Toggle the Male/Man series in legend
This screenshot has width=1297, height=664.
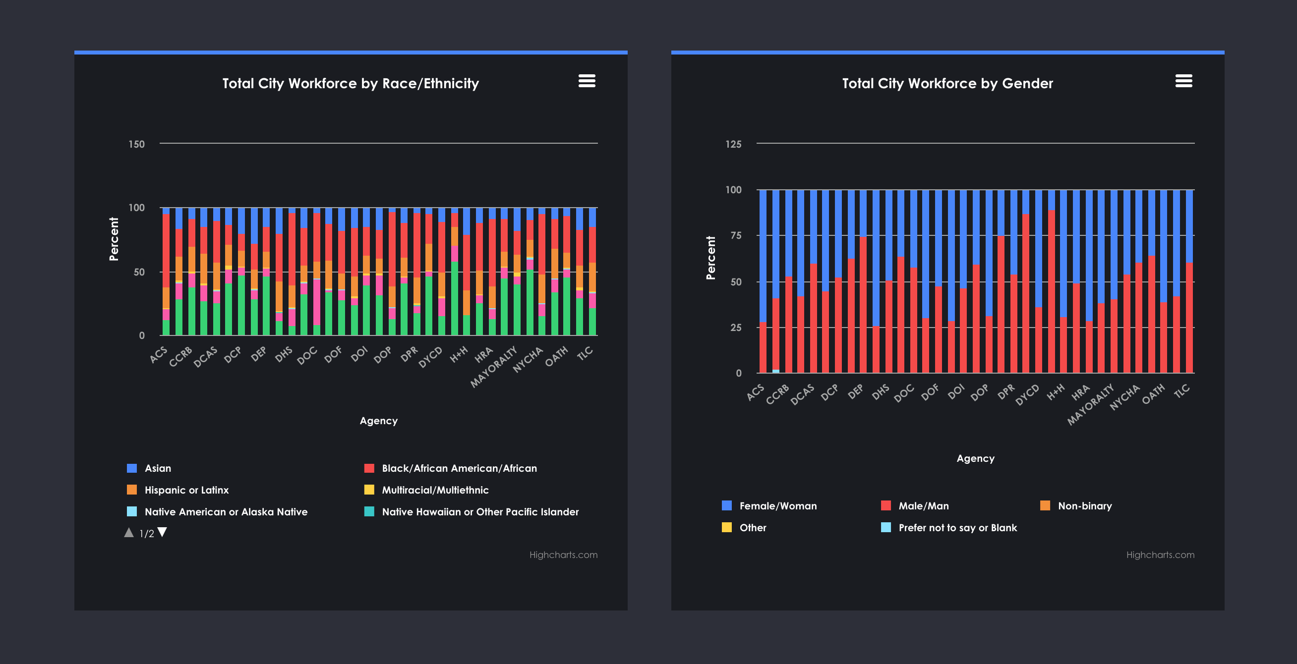[x=915, y=506]
